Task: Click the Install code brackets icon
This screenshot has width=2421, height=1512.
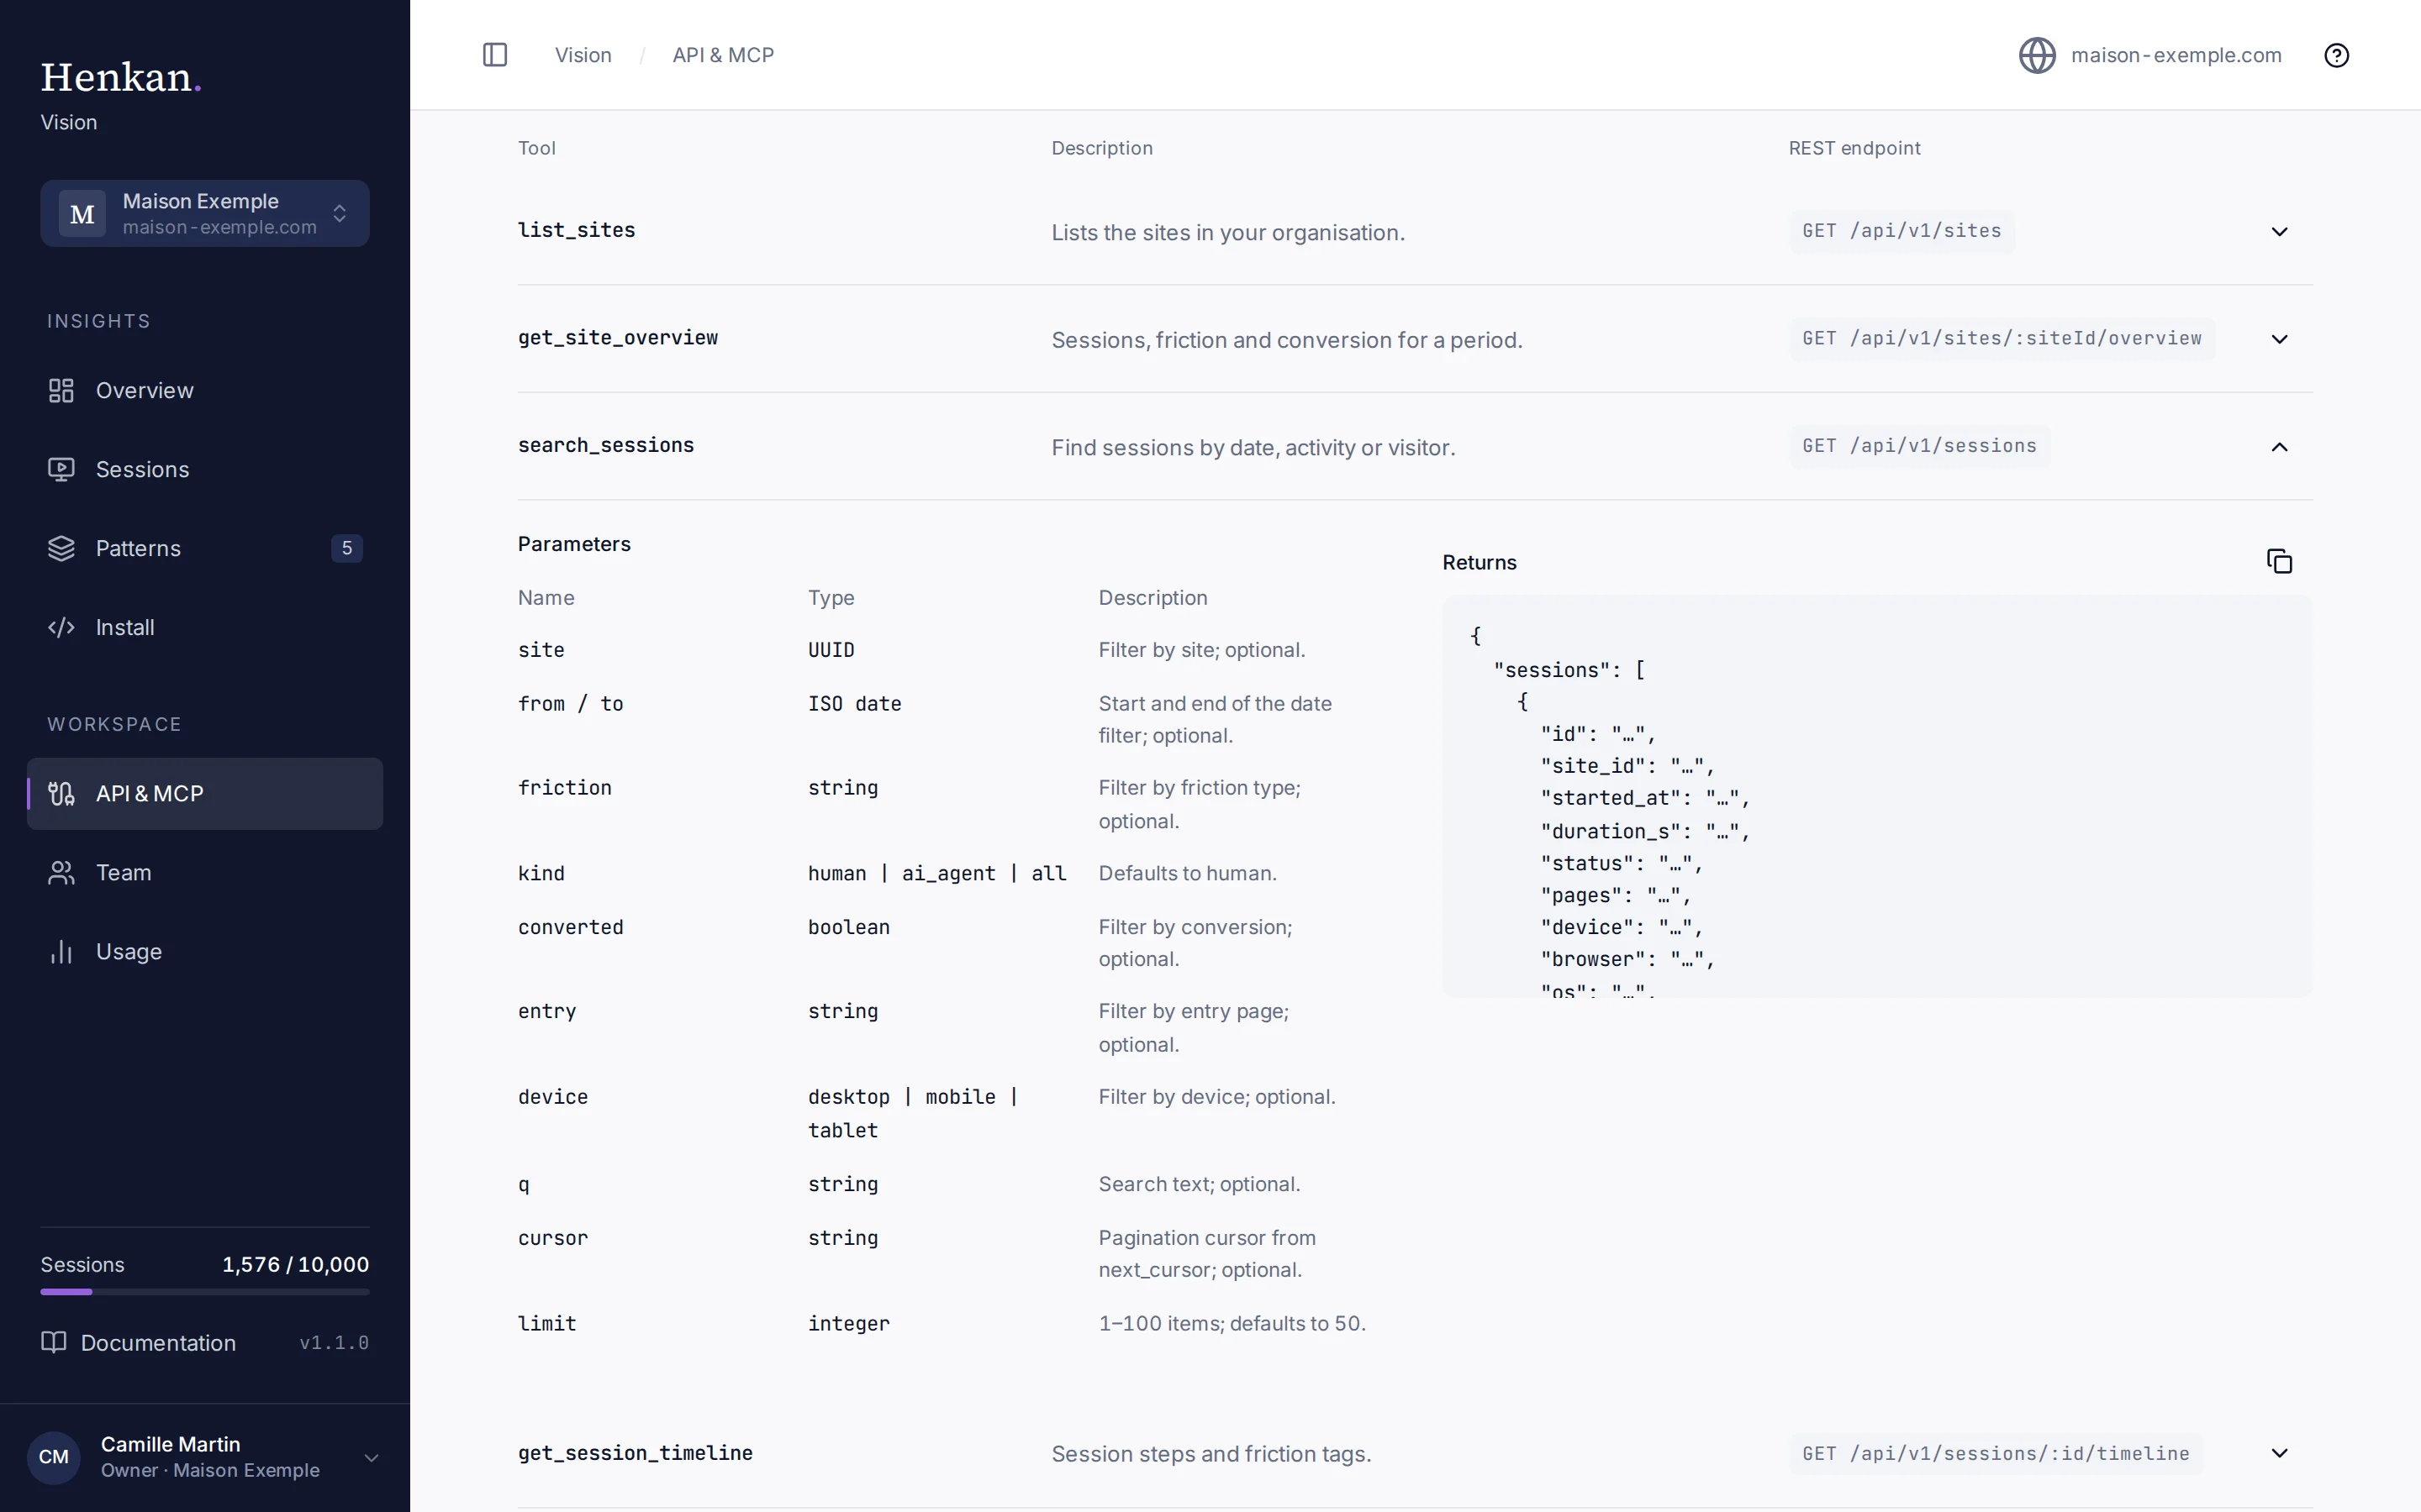Action: tap(61, 628)
